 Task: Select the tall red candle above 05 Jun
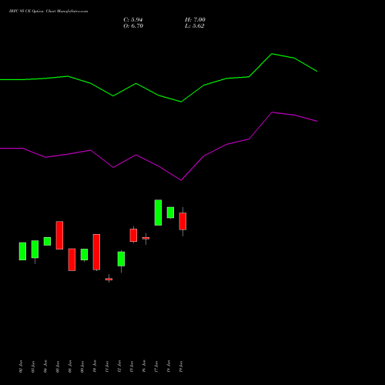[x=59, y=235]
